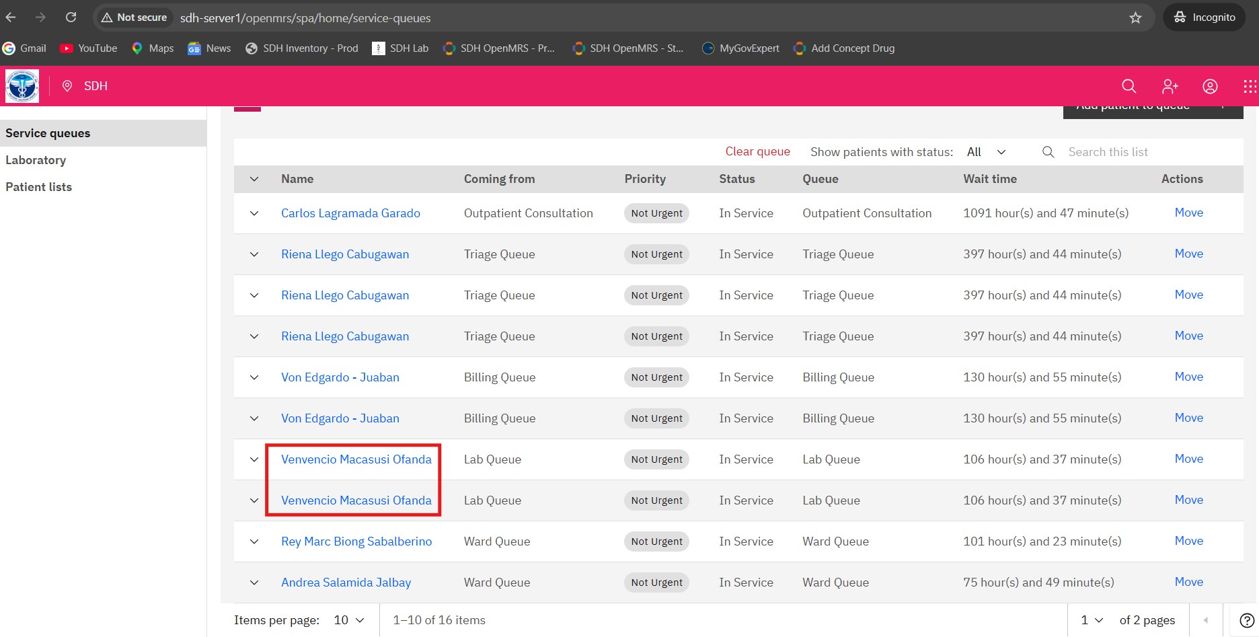Open the user account menu icon
Viewport: 1259px width, 637px height.
pyautogui.click(x=1210, y=86)
